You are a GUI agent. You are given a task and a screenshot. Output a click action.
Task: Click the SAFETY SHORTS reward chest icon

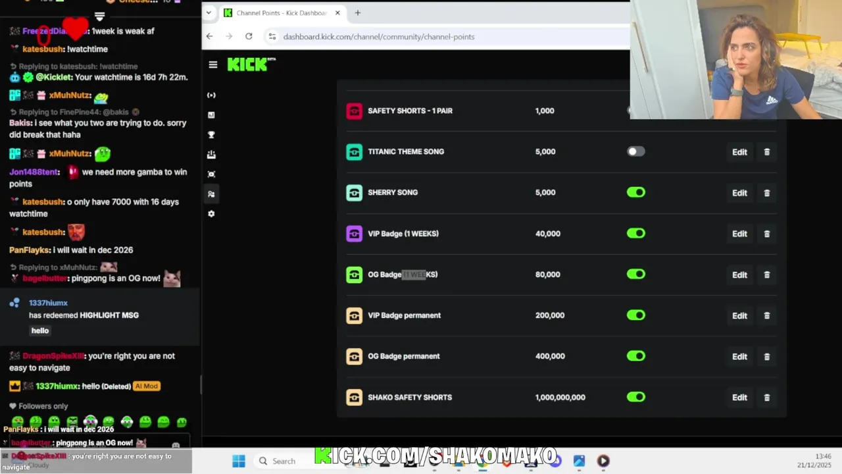(354, 111)
